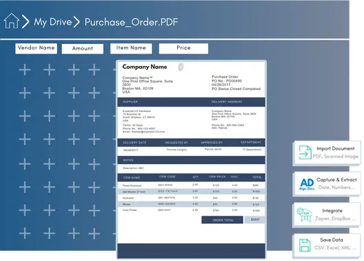Click the fingerprint logo in document
The height and width of the screenshot is (261, 364).
pyautogui.click(x=181, y=67)
